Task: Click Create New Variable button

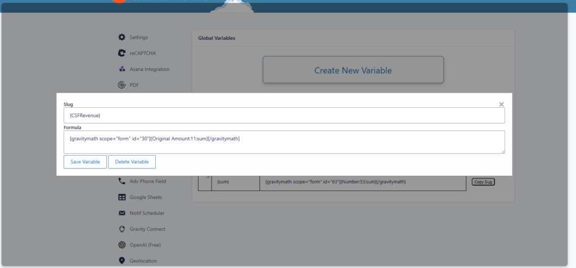Action: point(353,70)
